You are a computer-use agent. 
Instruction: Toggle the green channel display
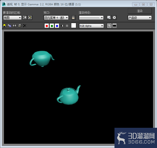[52, 26]
